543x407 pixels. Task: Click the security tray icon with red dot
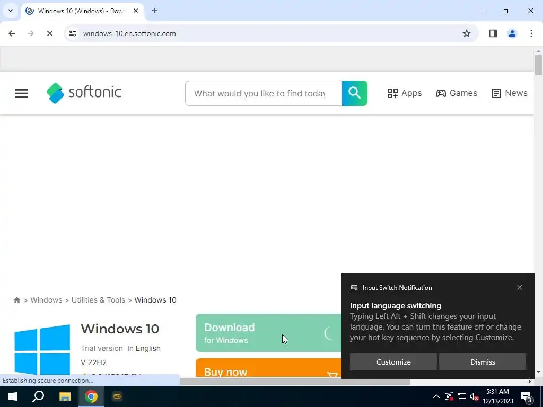(449, 396)
